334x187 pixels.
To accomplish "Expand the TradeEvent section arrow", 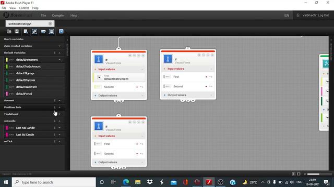I will 59,114.
